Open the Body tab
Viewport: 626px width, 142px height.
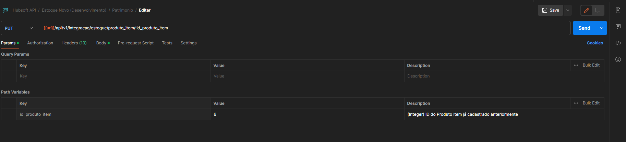pos(103,43)
